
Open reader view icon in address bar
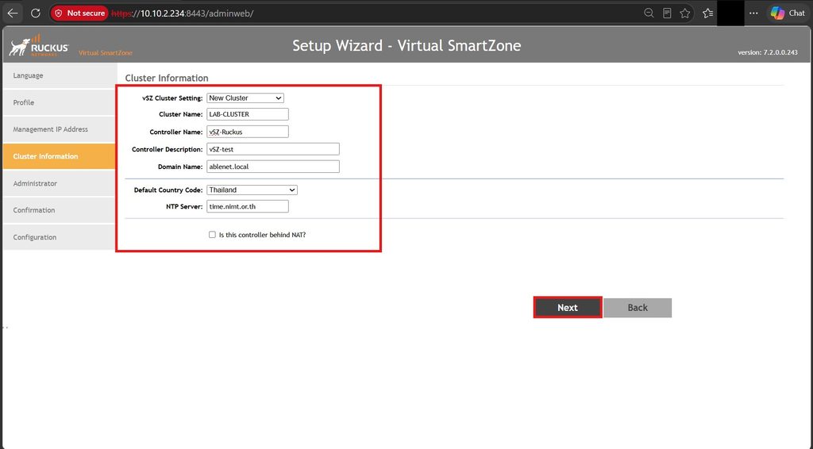(667, 13)
